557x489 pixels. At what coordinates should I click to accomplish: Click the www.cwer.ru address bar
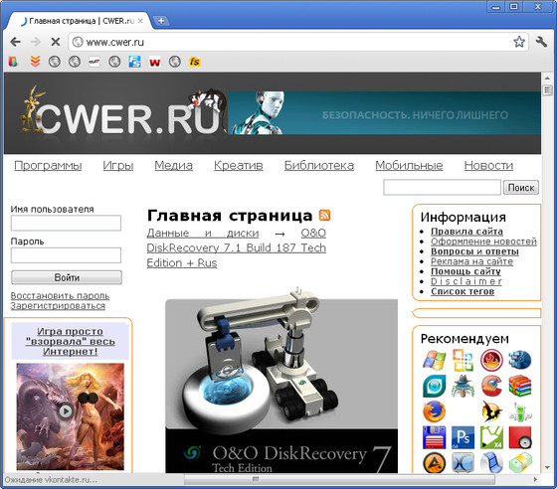point(291,42)
